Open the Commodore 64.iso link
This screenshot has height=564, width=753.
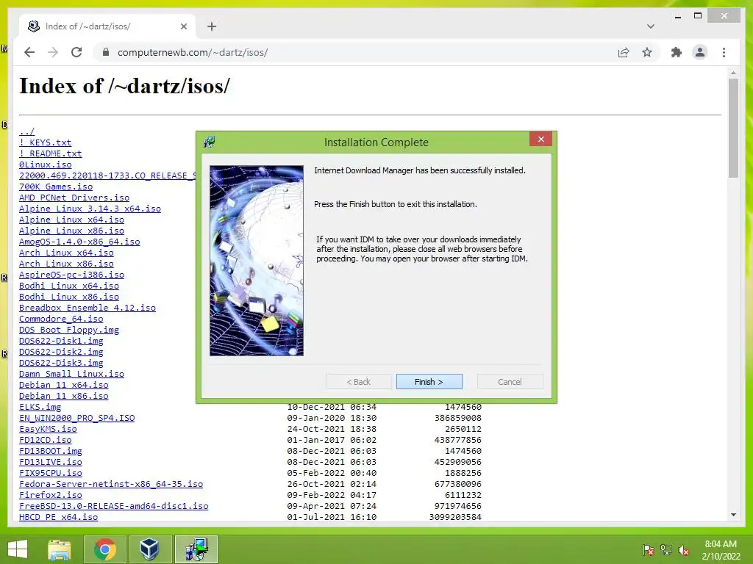click(x=61, y=319)
